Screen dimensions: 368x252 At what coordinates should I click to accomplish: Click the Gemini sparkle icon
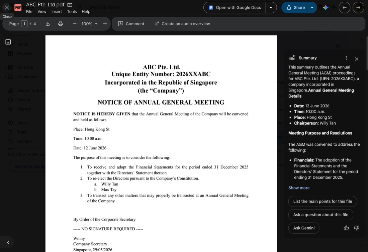[326, 7]
